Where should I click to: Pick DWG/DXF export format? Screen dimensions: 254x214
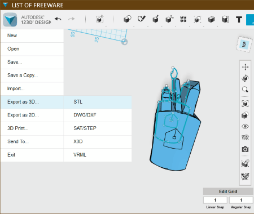[x=98, y=115]
